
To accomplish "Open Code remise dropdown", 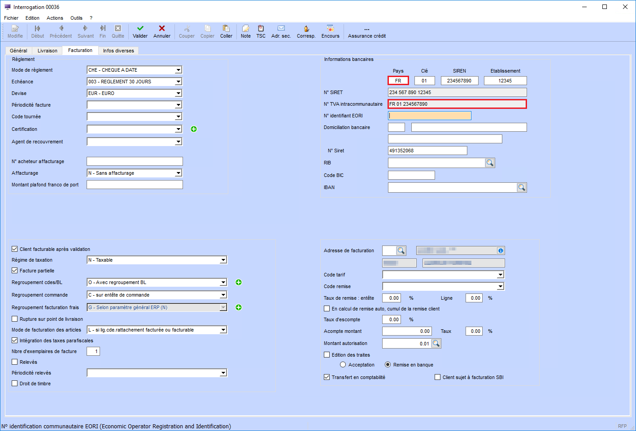I will pyautogui.click(x=501, y=286).
